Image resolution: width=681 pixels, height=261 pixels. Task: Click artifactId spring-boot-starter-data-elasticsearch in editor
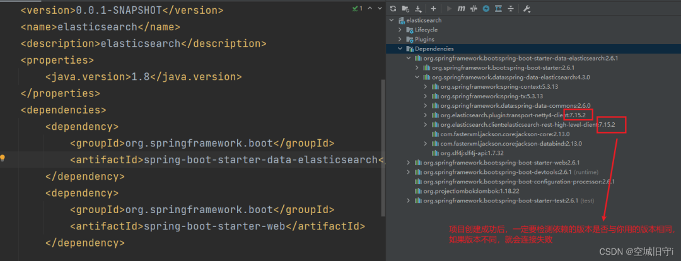point(260,159)
